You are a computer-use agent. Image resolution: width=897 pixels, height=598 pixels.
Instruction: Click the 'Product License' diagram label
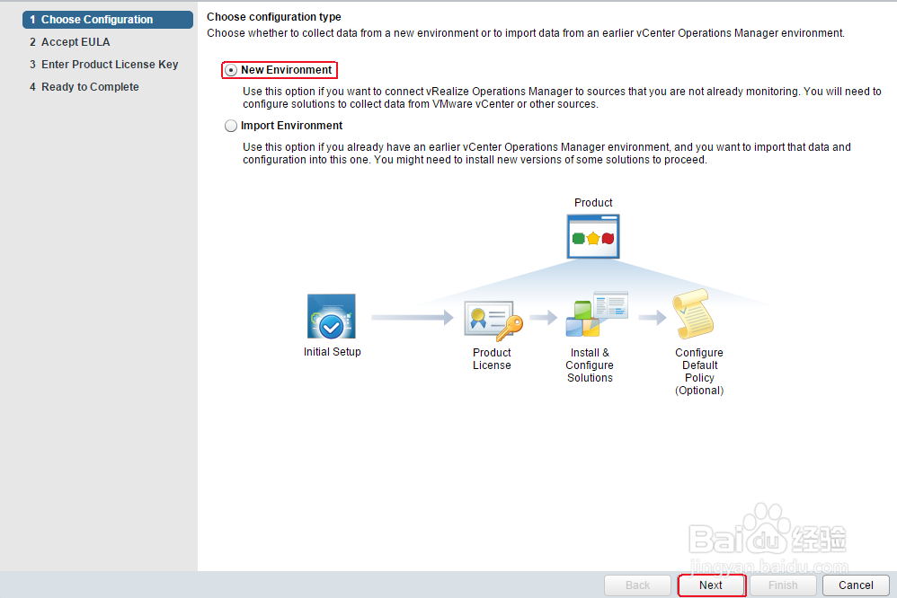[492, 359]
